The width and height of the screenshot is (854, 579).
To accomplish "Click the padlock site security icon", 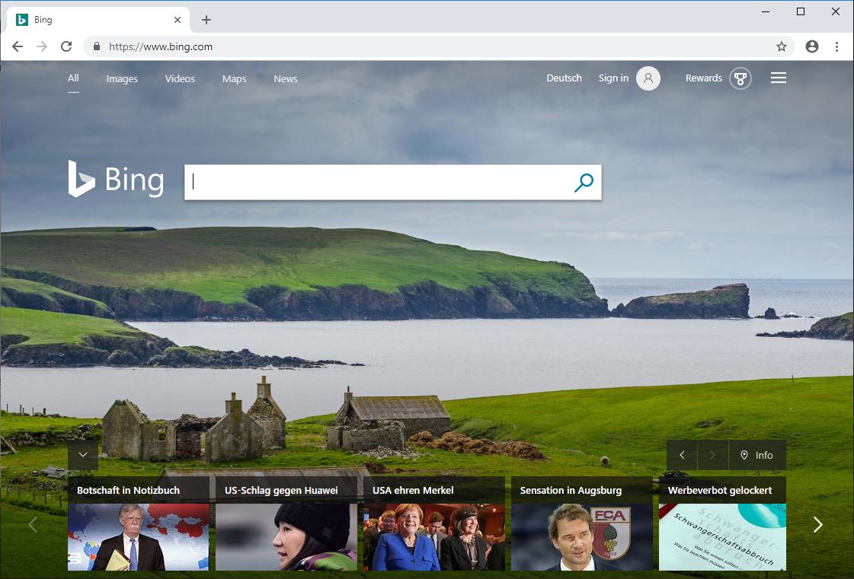I will pos(97,47).
